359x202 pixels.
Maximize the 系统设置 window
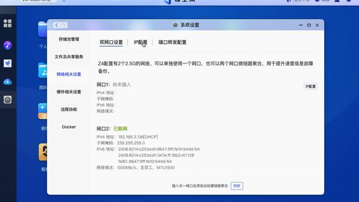pyautogui.click(x=309, y=25)
